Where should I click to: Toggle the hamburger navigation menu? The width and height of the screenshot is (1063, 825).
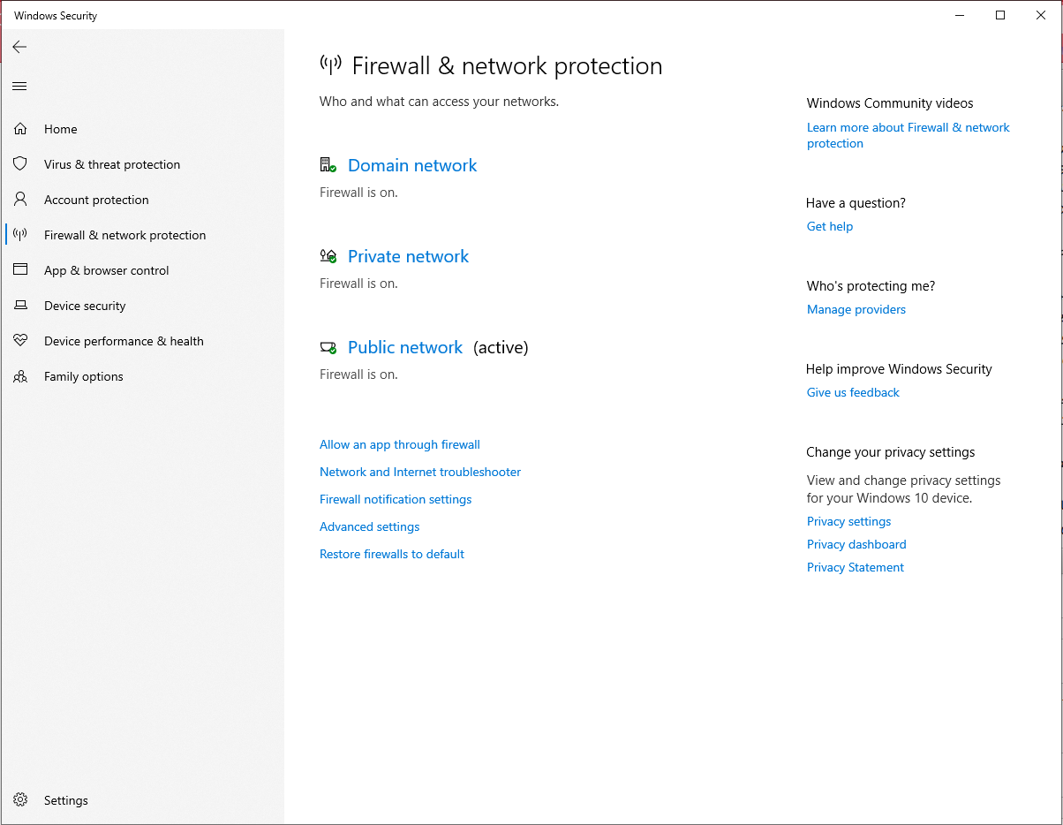(19, 86)
